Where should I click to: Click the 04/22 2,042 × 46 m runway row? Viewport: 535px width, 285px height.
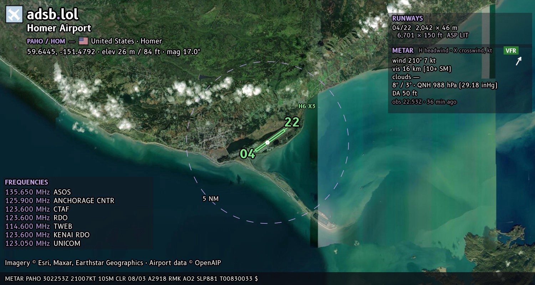tap(425, 27)
